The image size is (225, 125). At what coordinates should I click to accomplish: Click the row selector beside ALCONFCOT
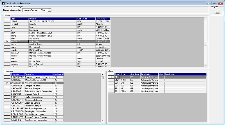pyautogui.click(x=7, y=83)
